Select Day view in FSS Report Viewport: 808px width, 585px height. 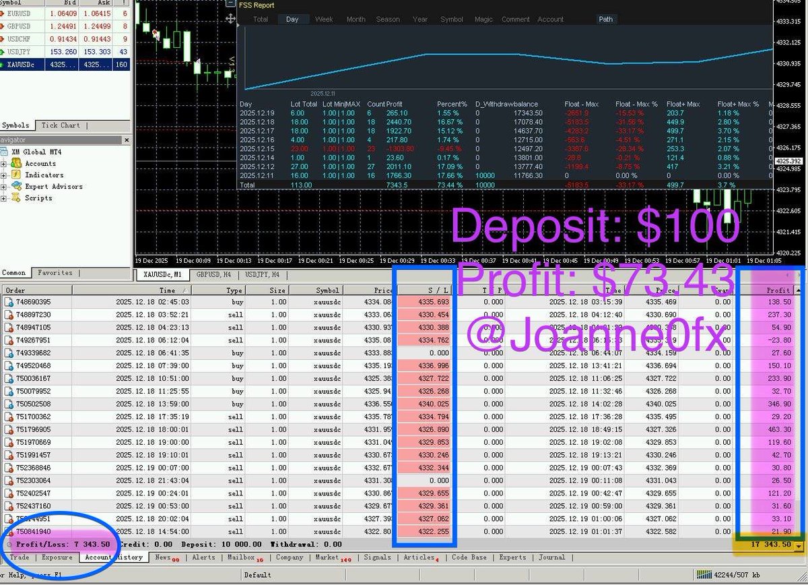[x=292, y=20]
